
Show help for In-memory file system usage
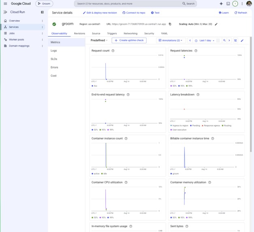pos(131,226)
